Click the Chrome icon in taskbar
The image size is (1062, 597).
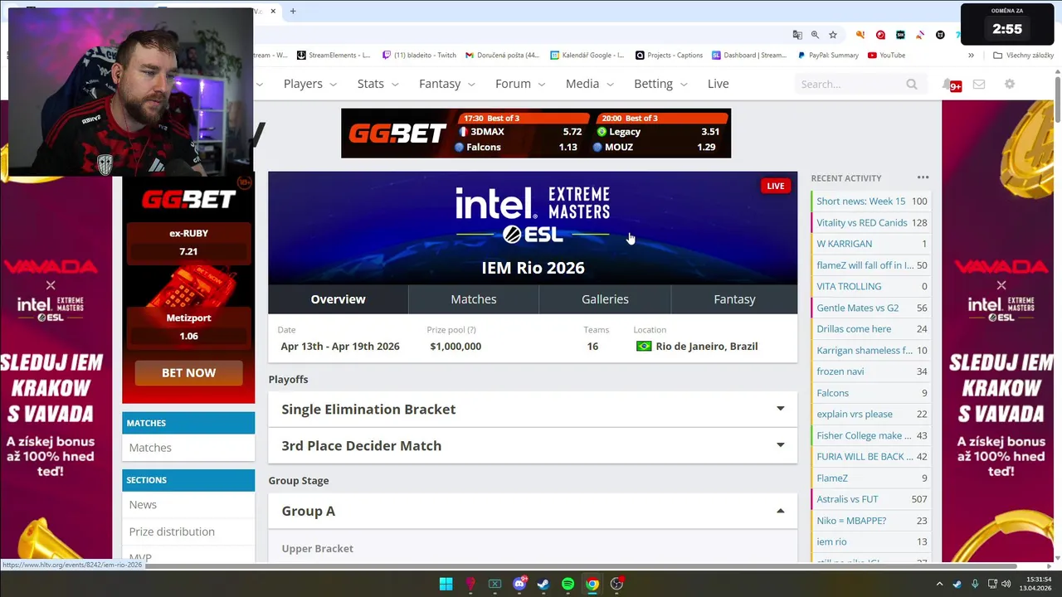(x=592, y=584)
